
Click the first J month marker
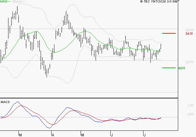[x=112, y=135]
